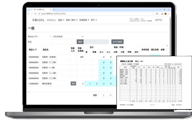The height and width of the screenshot is (120, 192).
Task: Click the red profile avatar icon
Action: pyautogui.click(x=165, y=14)
